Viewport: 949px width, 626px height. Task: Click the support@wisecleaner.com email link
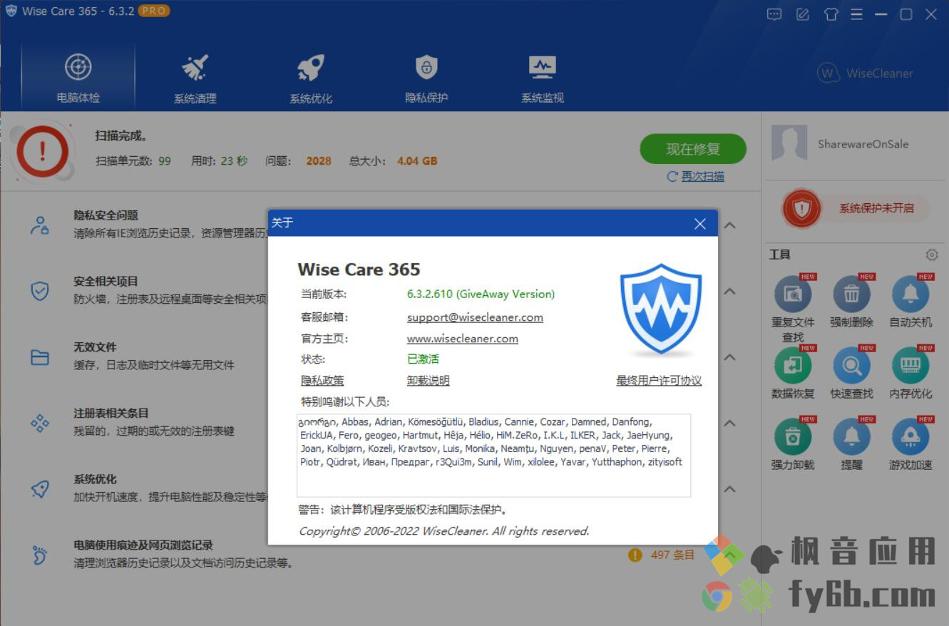[475, 317]
